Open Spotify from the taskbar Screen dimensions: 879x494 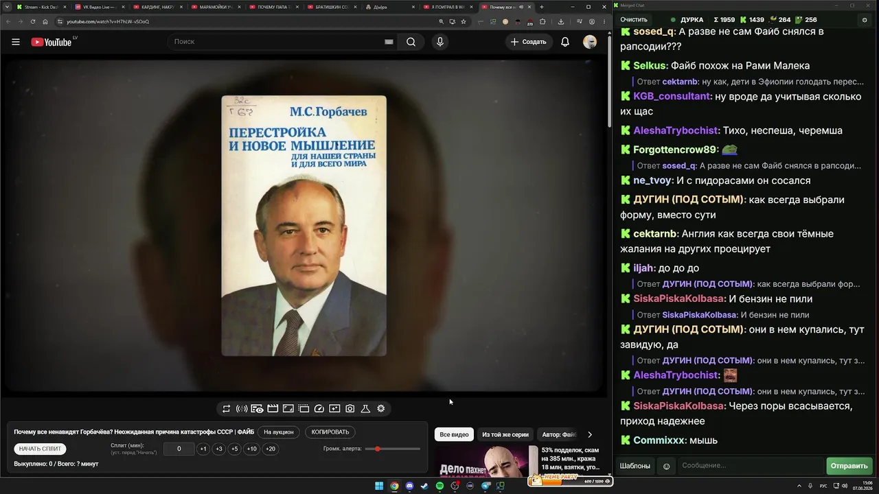click(439, 486)
